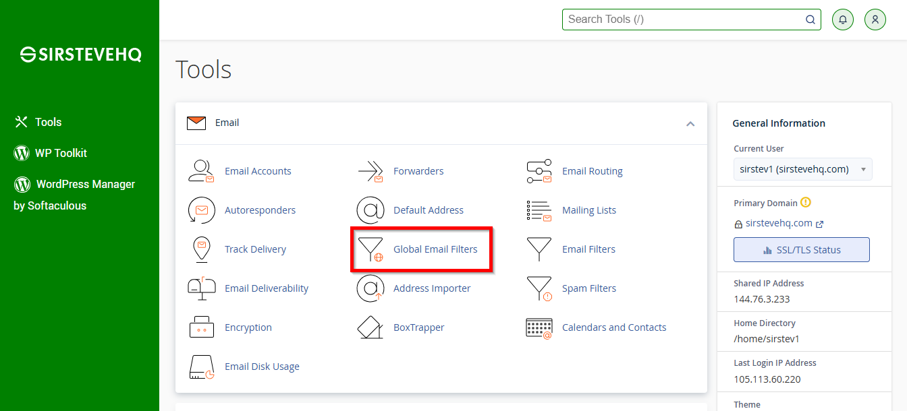Screen dimensions: 907x411
Task: Open the Default Address link
Action: (x=429, y=210)
